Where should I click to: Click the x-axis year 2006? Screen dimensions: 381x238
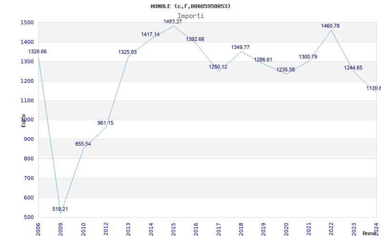[x=38, y=229]
